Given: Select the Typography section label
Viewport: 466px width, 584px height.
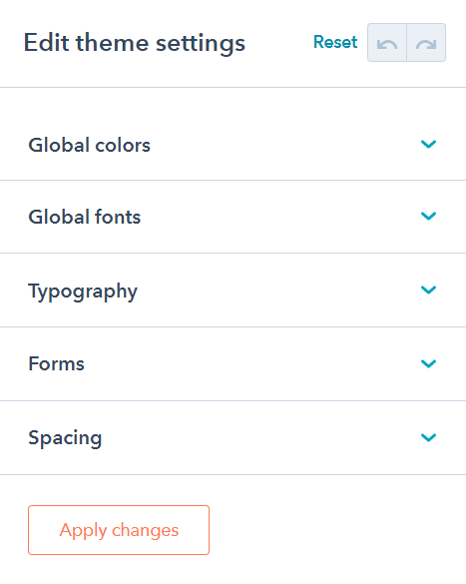Looking at the screenshot, I should (x=83, y=292).
